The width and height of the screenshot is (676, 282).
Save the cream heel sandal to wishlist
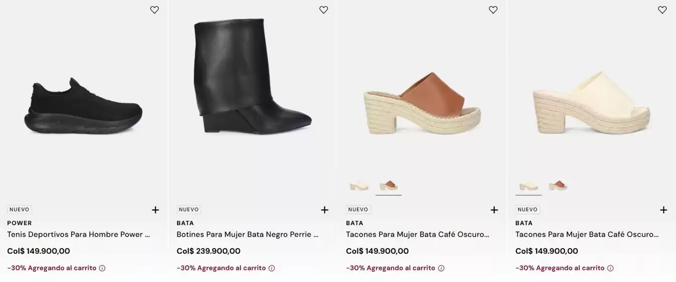pos(662,10)
